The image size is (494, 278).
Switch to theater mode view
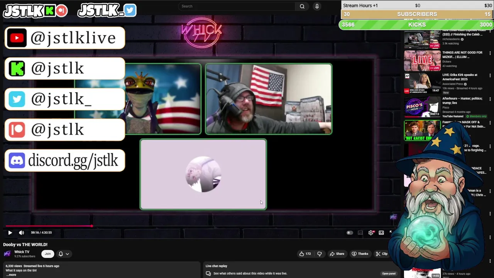pyautogui.click(x=381, y=233)
